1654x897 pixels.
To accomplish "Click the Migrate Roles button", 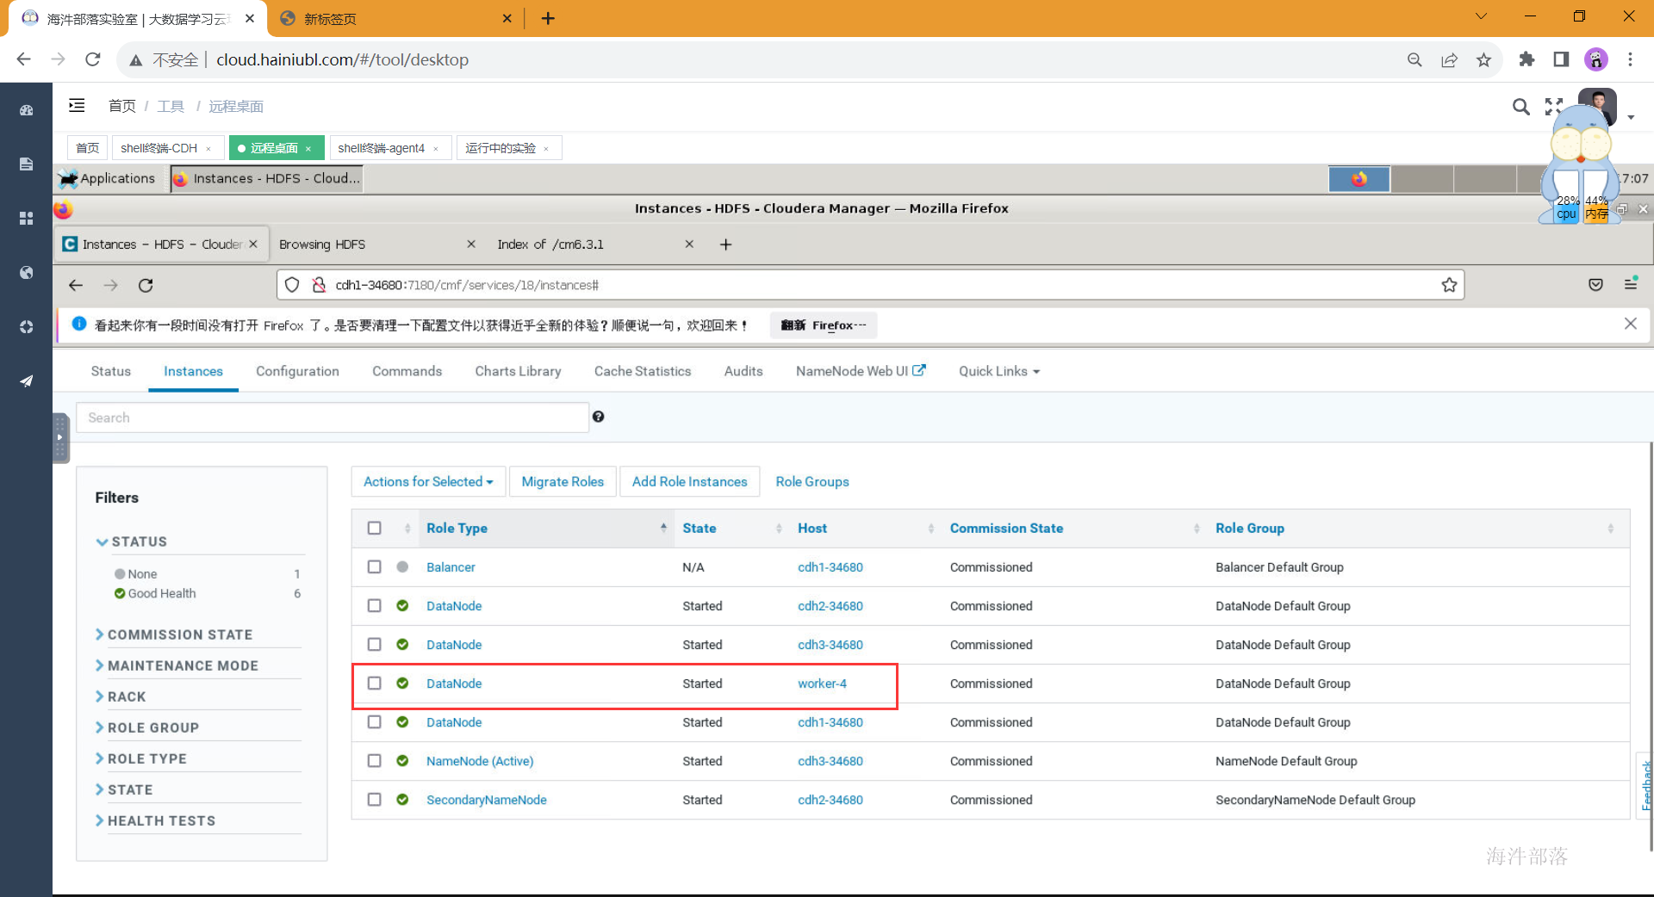I will [x=563, y=481].
